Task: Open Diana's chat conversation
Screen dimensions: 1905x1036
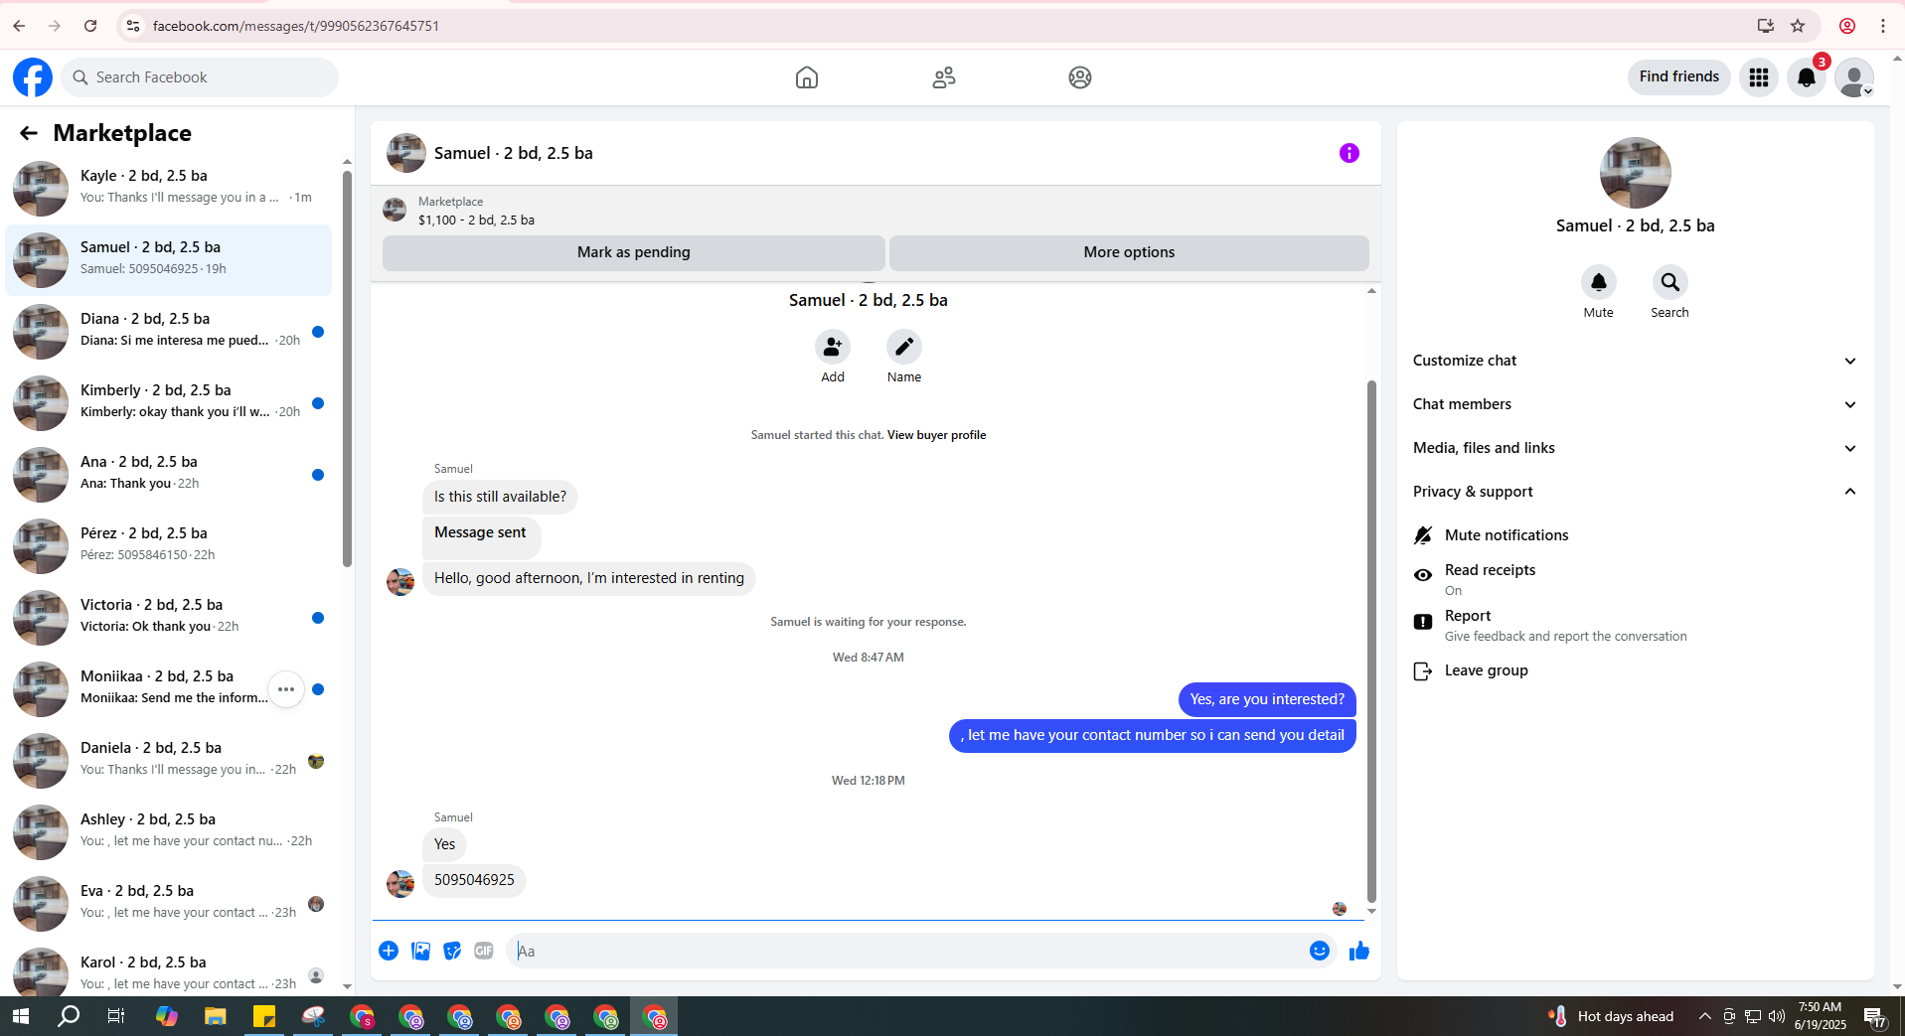Action: click(169, 331)
